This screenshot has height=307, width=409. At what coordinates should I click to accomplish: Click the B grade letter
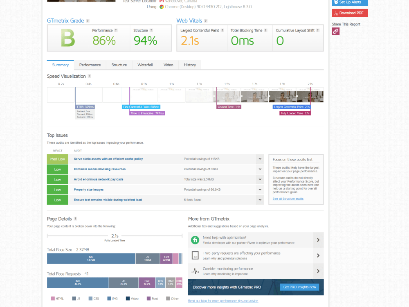pos(68,38)
